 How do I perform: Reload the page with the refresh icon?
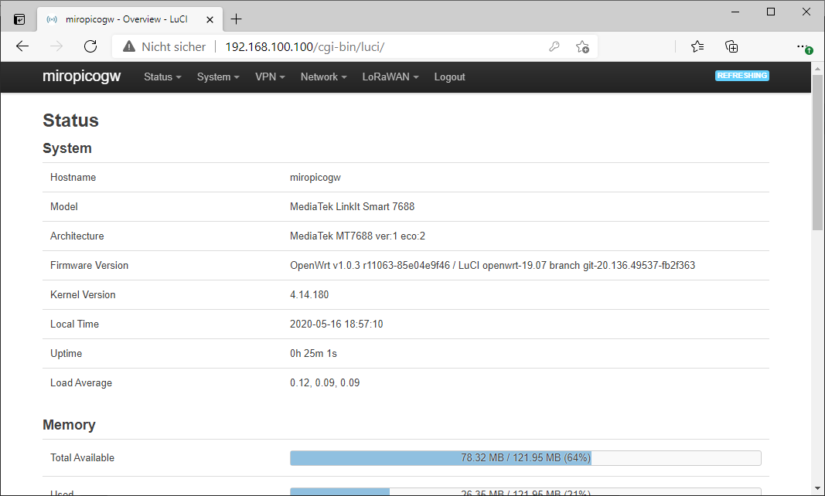(90, 46)
